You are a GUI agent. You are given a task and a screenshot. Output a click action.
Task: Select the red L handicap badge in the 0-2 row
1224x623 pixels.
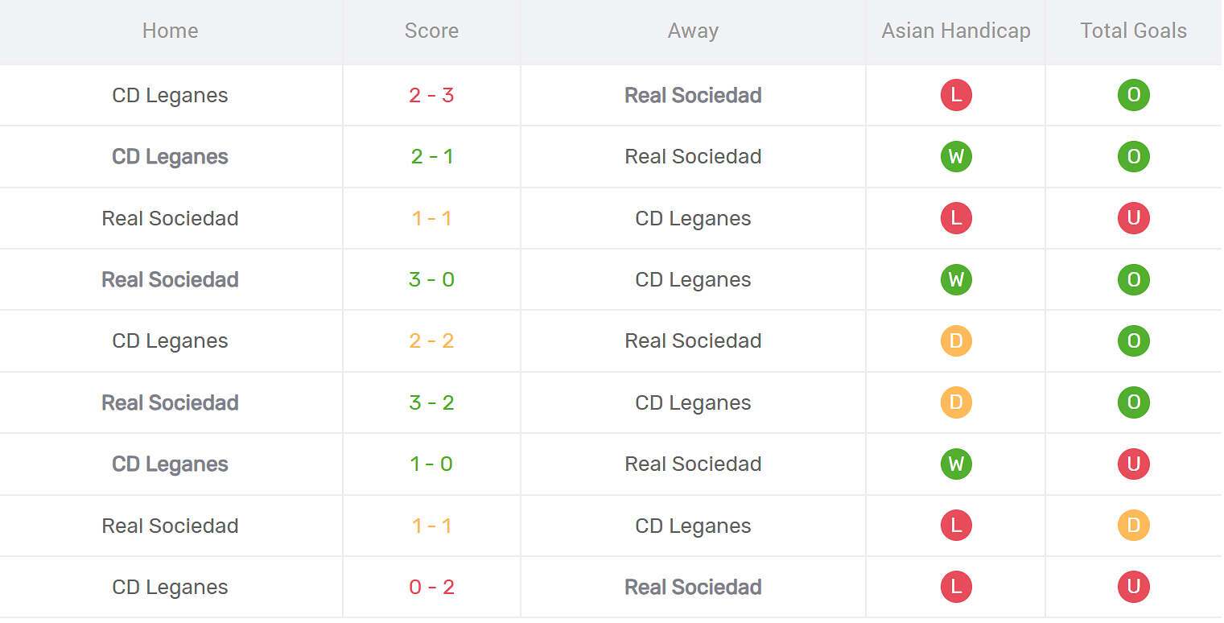tap(955, 587)
